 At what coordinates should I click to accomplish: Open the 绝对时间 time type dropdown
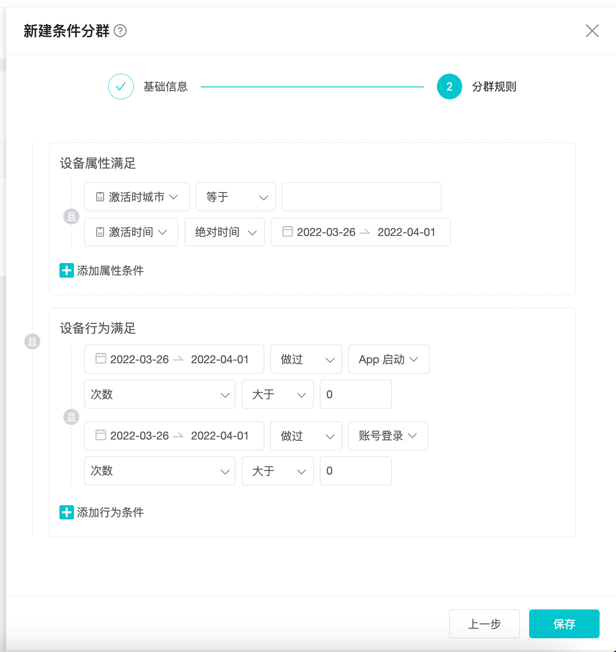coord(224,232)
